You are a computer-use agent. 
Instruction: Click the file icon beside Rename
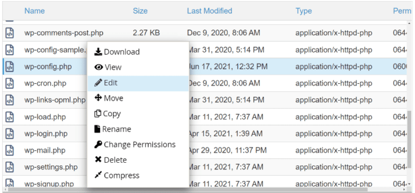pyautogui.click(x=98, y=129)
